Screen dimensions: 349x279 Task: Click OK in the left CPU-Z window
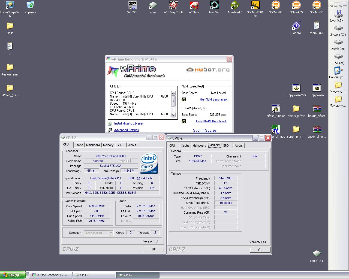[154, 249]
